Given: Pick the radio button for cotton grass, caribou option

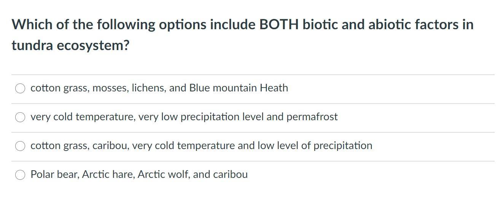Looking at the screenshot, I should click(20, 146).
